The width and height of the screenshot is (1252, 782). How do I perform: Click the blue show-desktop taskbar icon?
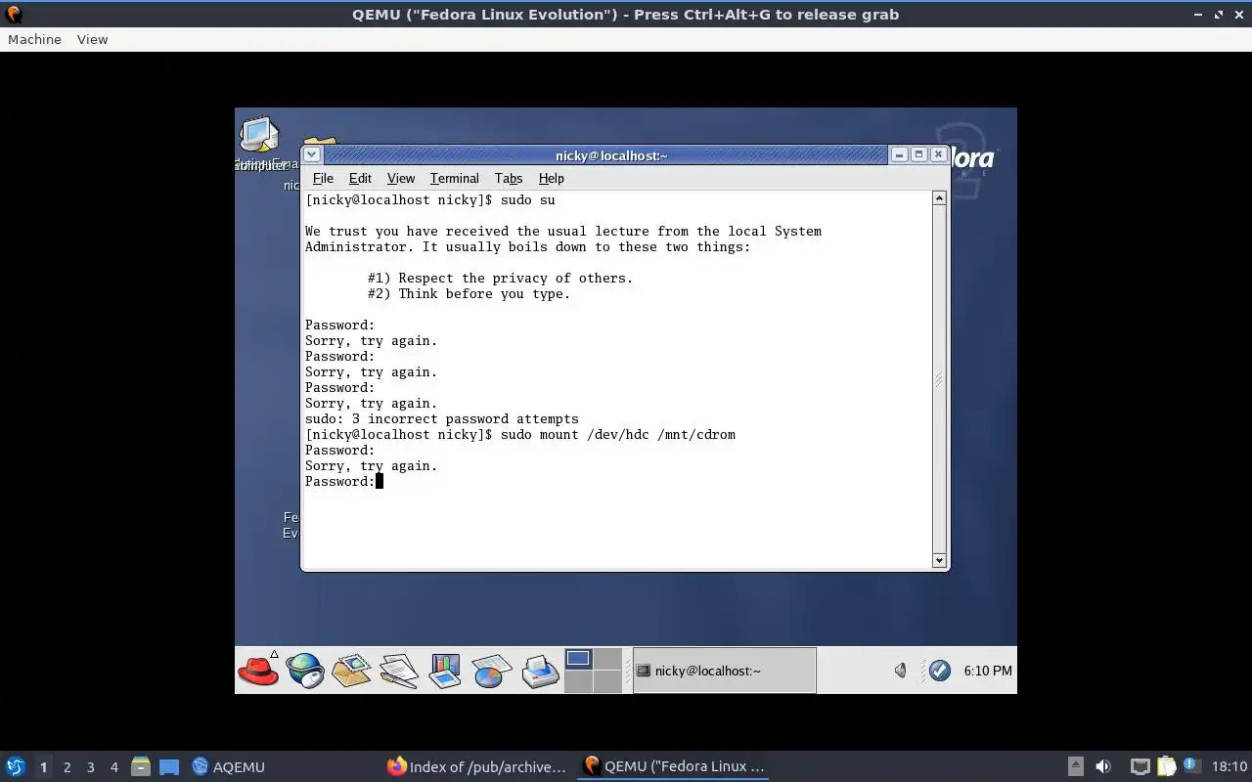169,766
